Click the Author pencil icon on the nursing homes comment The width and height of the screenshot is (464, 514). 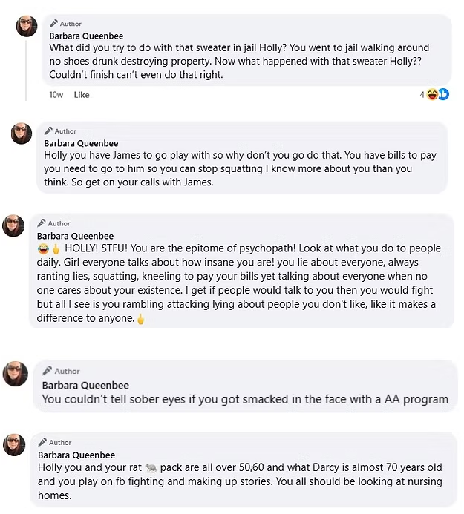pyautogui.click(x=43, y=442)
